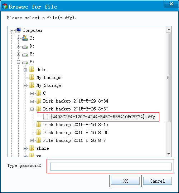This screenshot has width=179, height=193.
Task: Expand File backup 2015-6-26 8-7 folder
Action: [32, 140]
